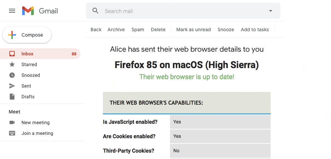This screenshot has height=159, width=331.
Task: Click the Drafts document icon
Action: click(x=12, y=97)
